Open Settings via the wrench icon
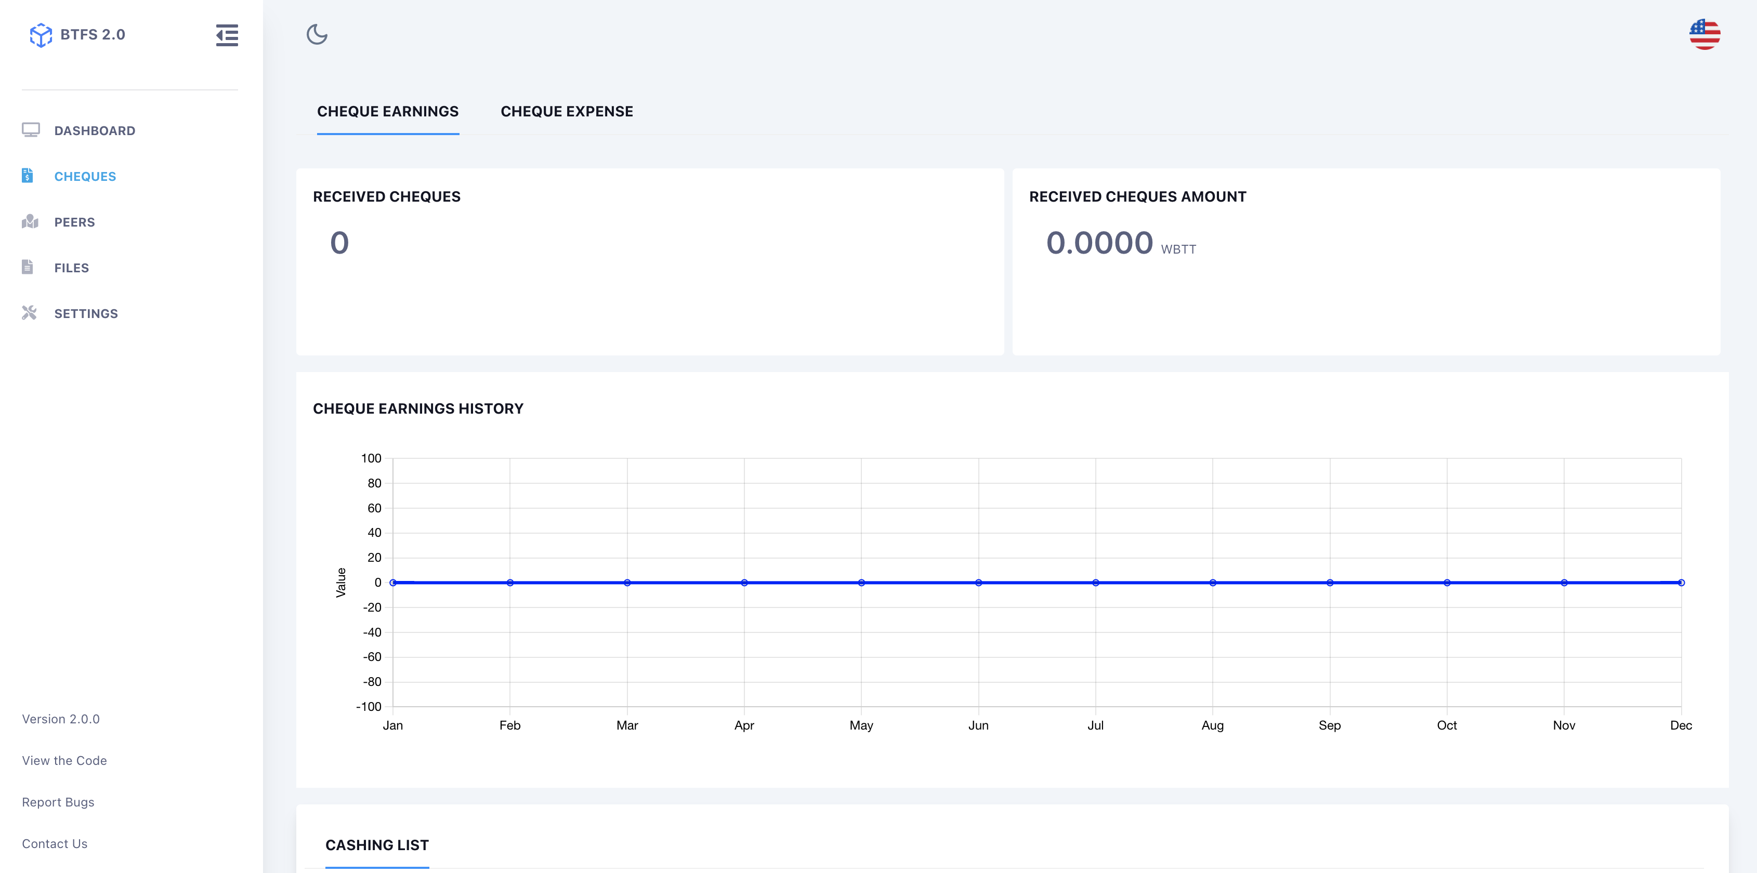 pyautogui.click(x=29, y=312)
